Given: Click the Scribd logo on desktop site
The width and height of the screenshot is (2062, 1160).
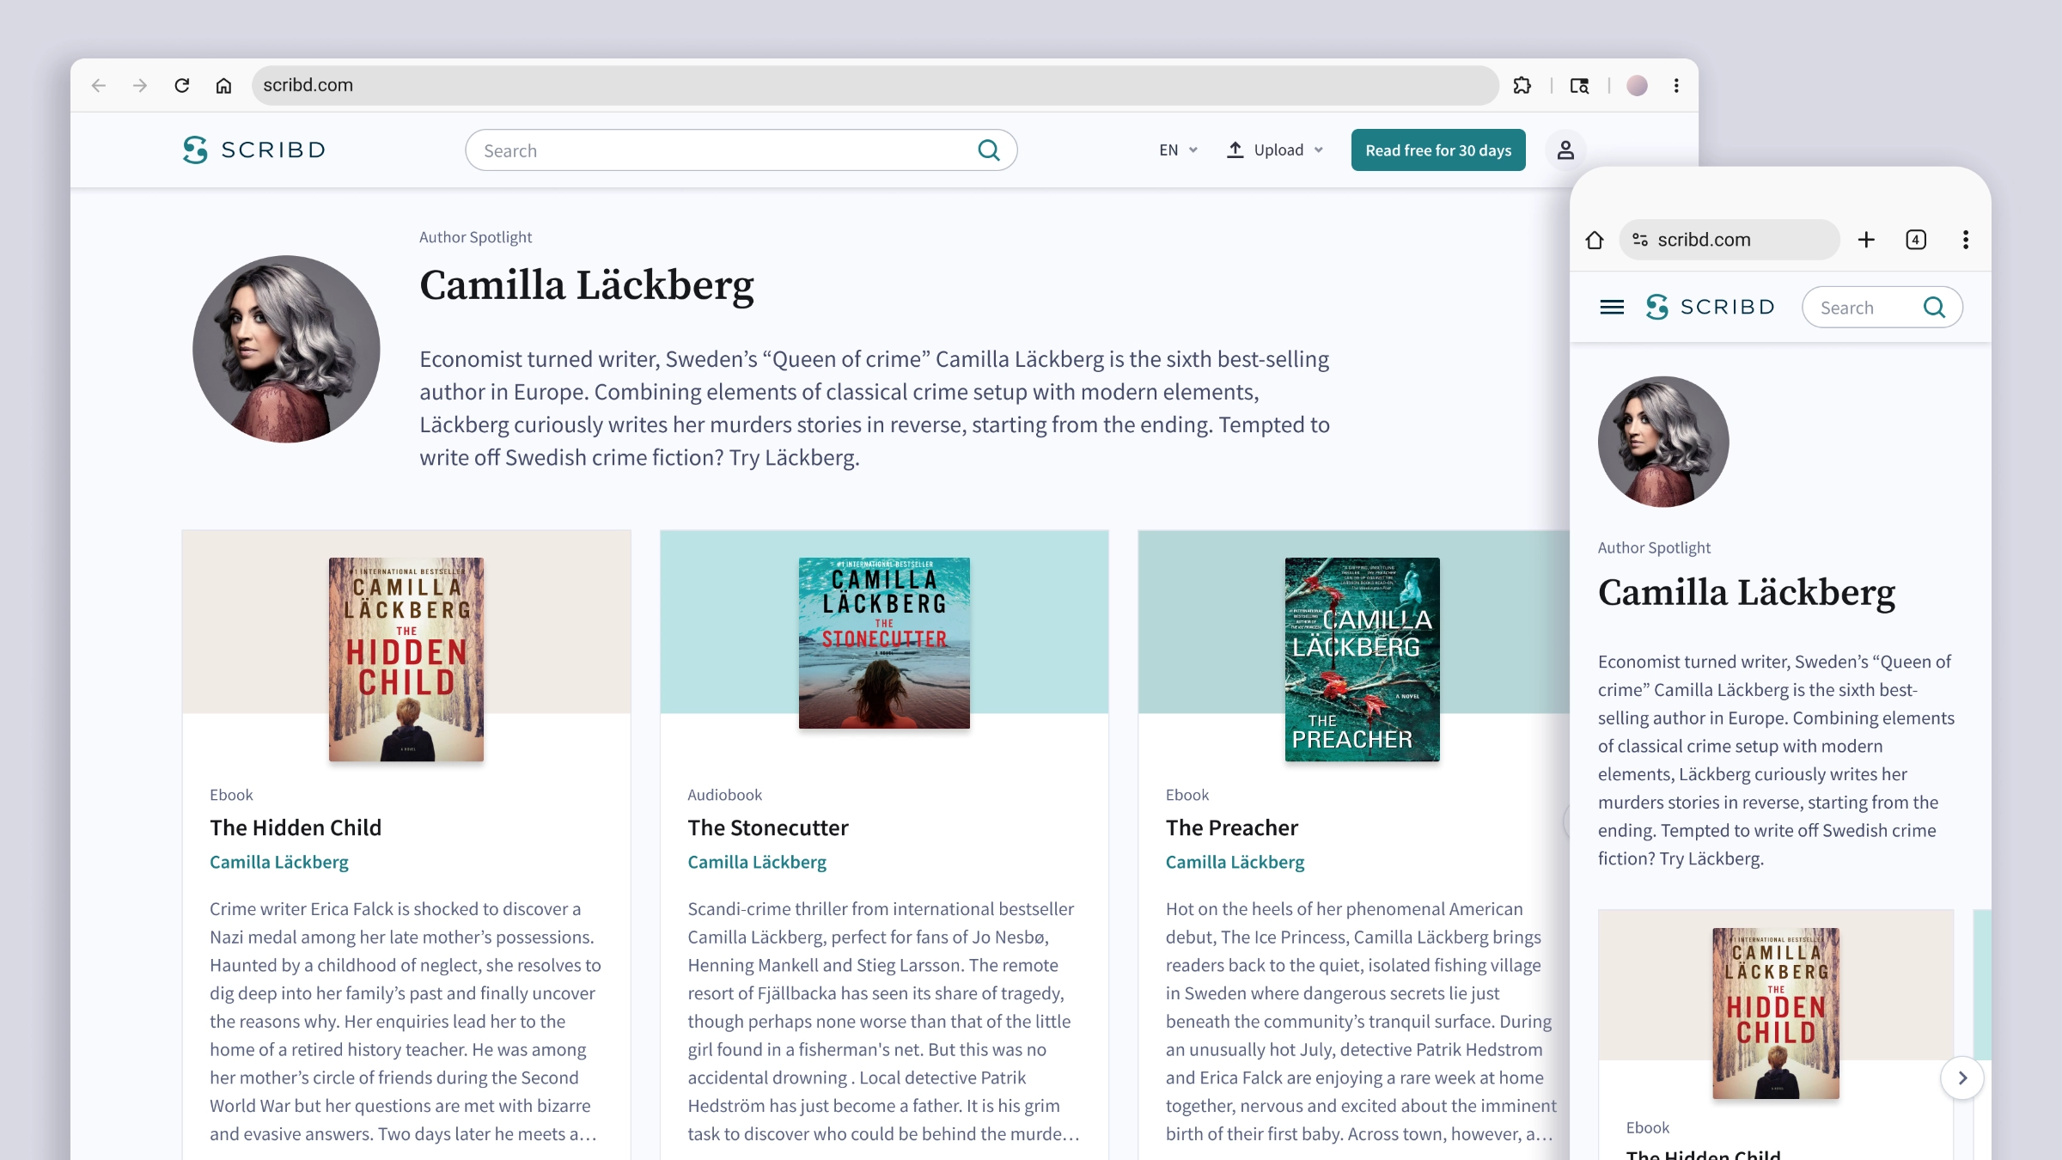Looking at the screenshot, I should (254, 150).
